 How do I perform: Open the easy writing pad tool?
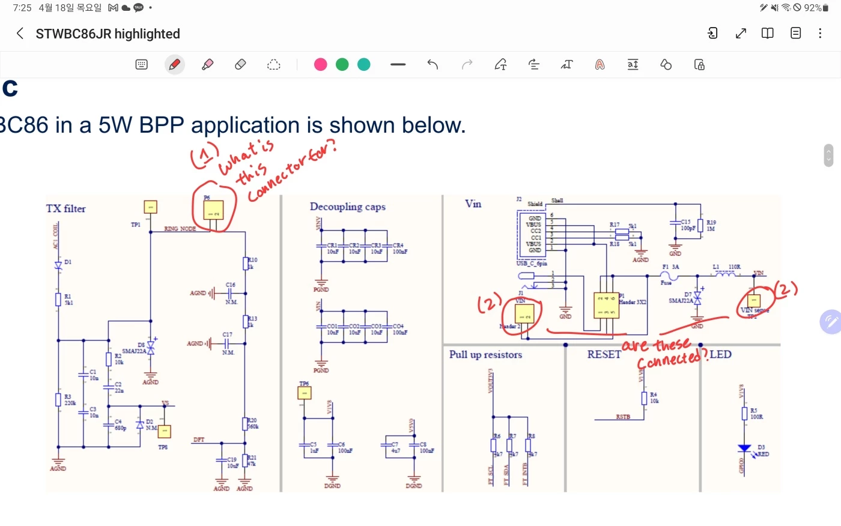[x=633, y=64]
